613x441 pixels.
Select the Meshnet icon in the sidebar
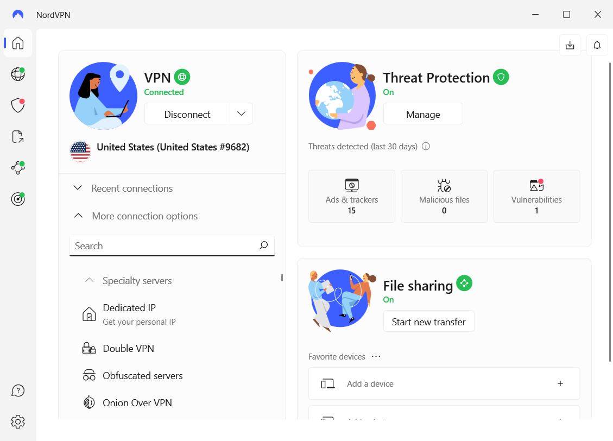[x=18, y=168]
